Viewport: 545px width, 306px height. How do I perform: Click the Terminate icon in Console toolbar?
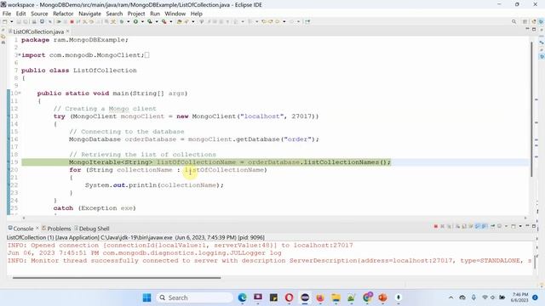[435, 226]
